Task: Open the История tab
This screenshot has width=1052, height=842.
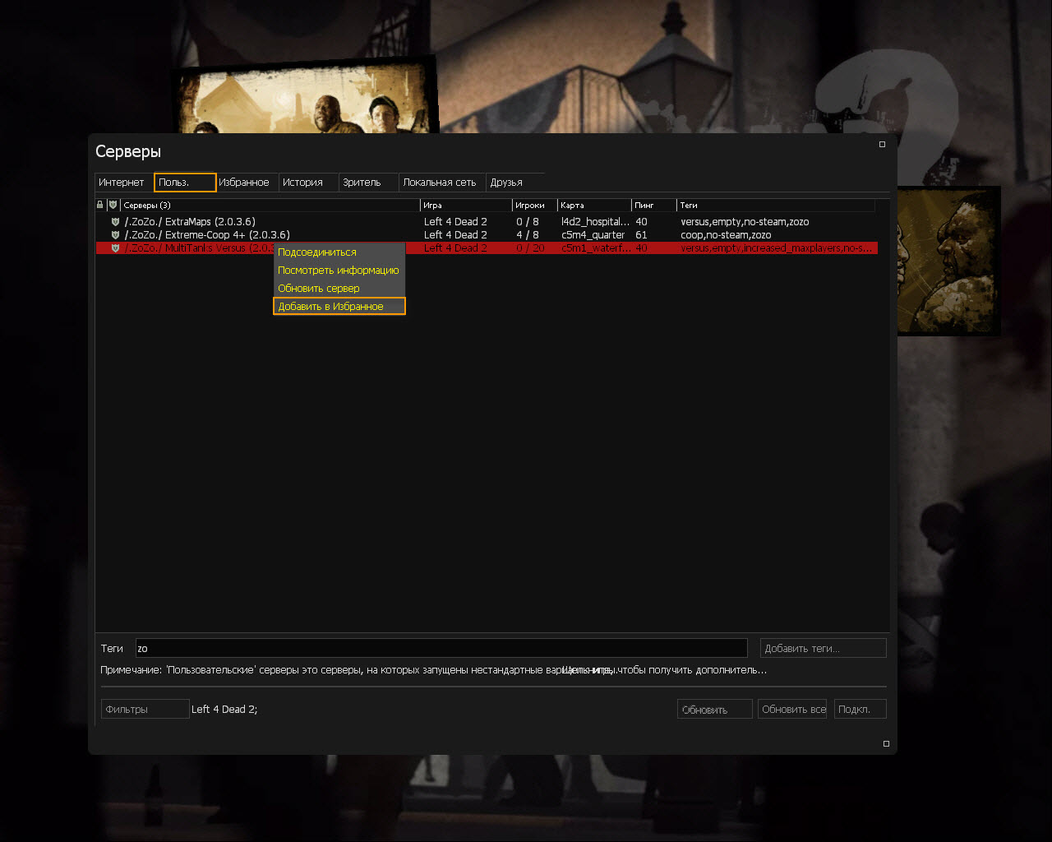Action: (302, 183)
